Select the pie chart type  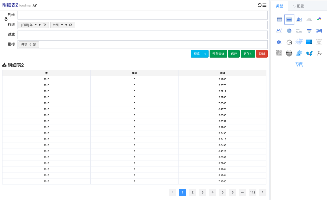click(289, 31)
